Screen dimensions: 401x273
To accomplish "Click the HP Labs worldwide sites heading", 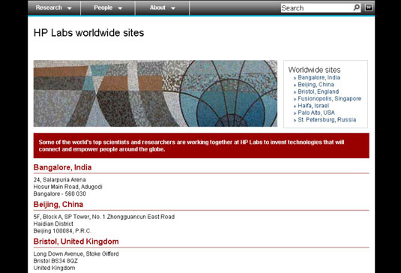I will point(88,33).
